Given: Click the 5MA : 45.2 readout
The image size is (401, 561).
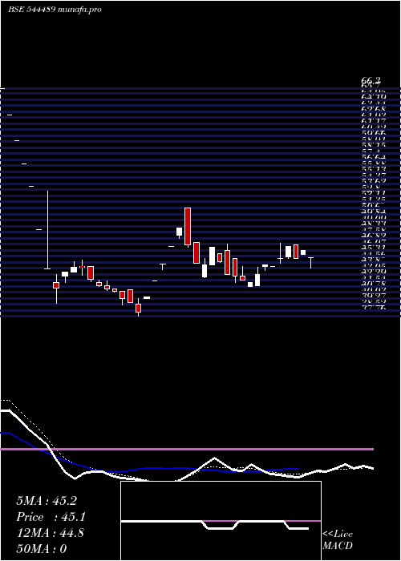Looking at the screenshot, I should [47, 501].
